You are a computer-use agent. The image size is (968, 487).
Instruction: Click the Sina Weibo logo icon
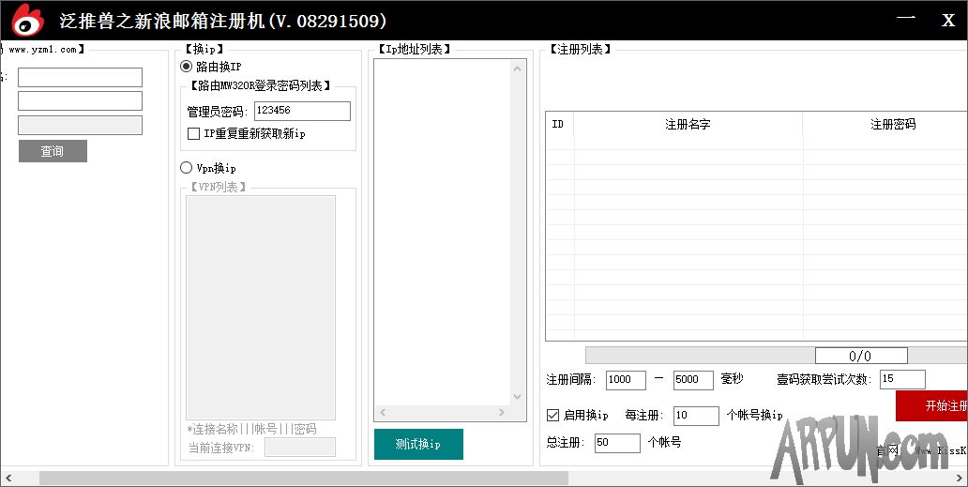27,20
